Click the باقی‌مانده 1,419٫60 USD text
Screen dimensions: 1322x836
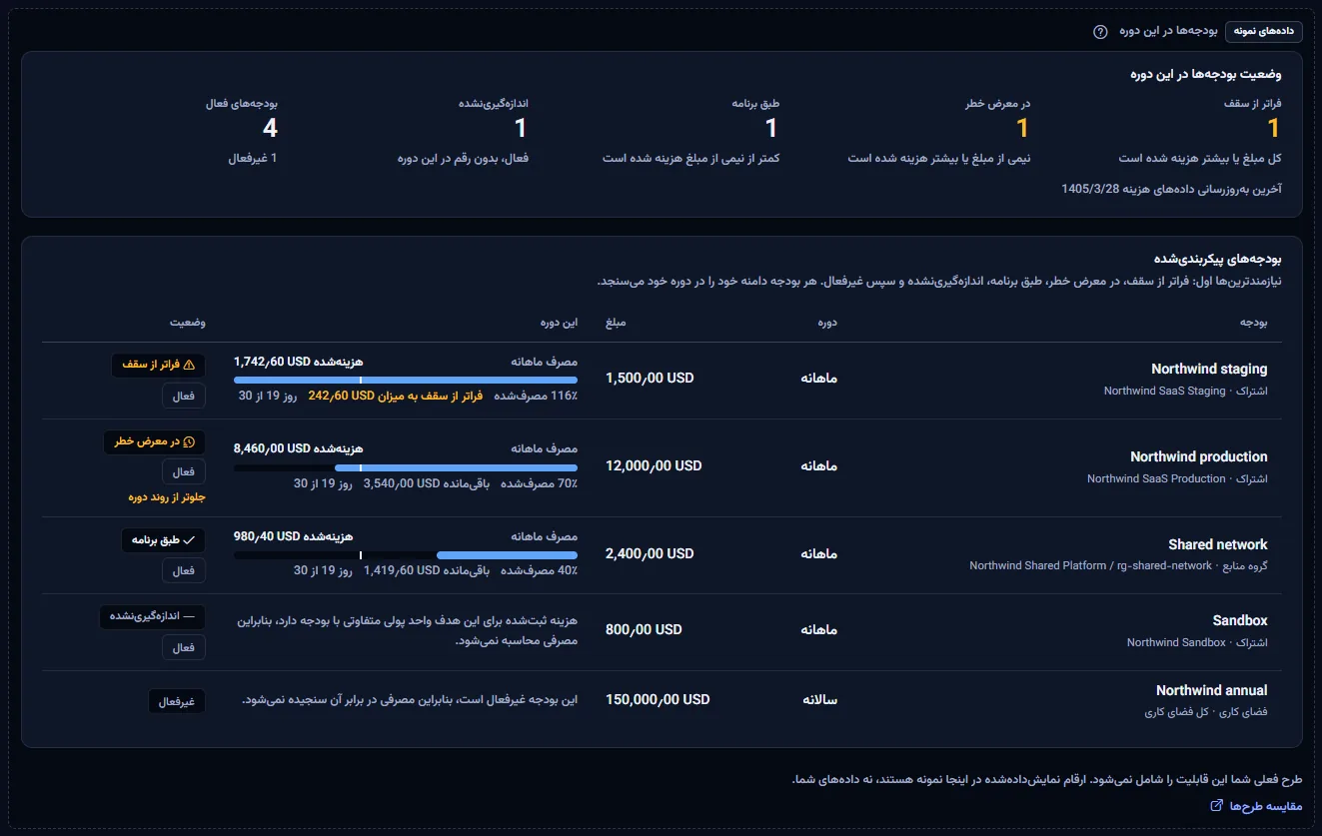427,570
